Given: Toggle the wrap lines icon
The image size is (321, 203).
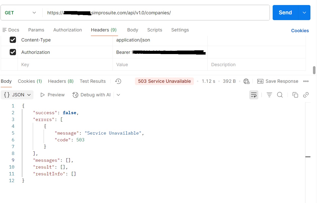Looking at the screenshot, I should (254, 95).
